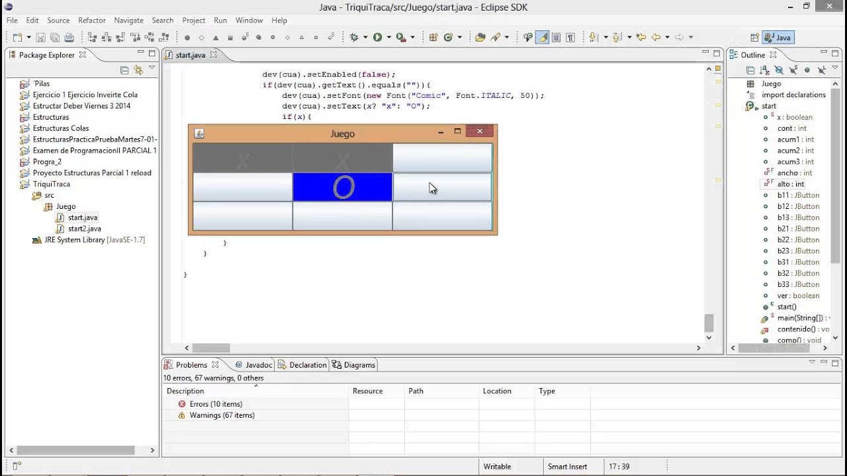Screen dimensions: 847x476
Task: Select the Java perspective button
Action: [778, 38]
